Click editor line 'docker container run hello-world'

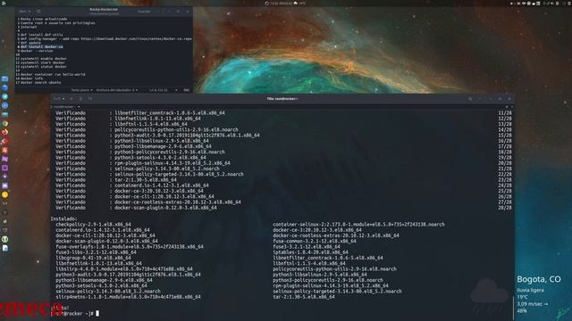click(x=53, y=74)
